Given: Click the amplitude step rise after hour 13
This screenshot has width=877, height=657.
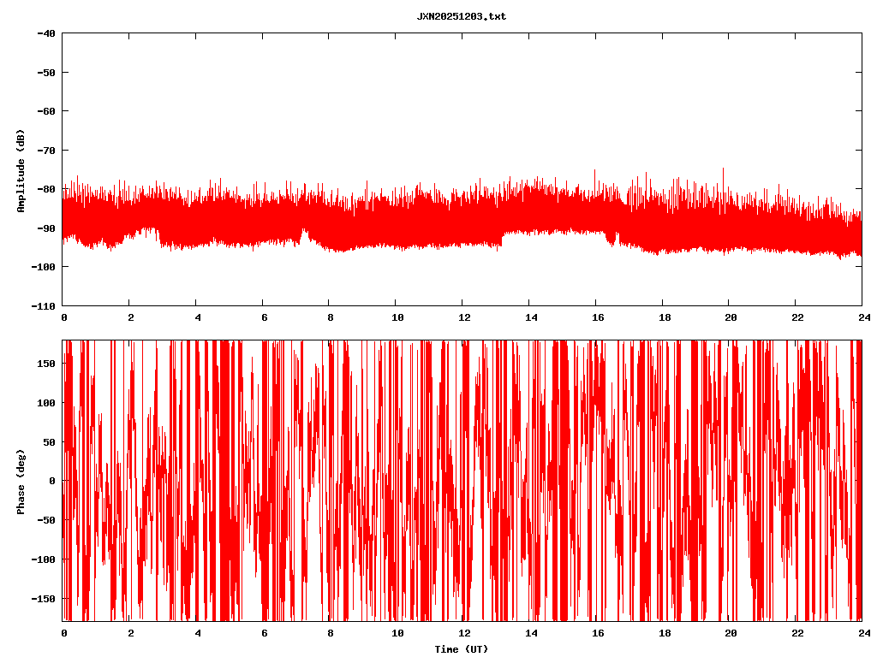Looking at the screenshot, I should click(x=503, y=236).
